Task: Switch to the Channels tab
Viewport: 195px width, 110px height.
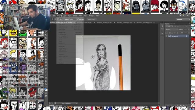Action: point(173,24)
